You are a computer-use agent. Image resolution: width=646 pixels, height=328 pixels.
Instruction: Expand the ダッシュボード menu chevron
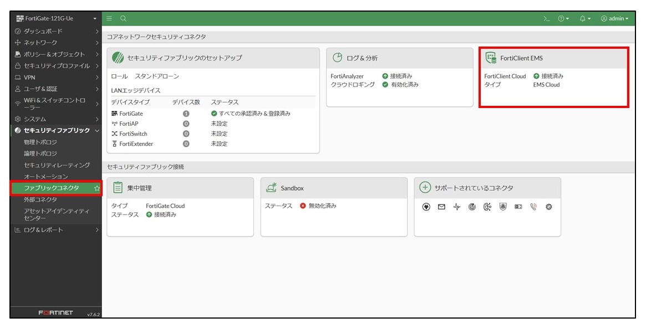click(97, 31)
